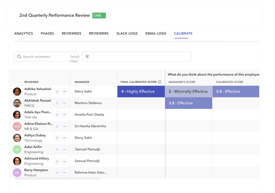275x193 pixels.
Task: Click manager name Amelia Putri Desita
Action: [x=89, y=114]
